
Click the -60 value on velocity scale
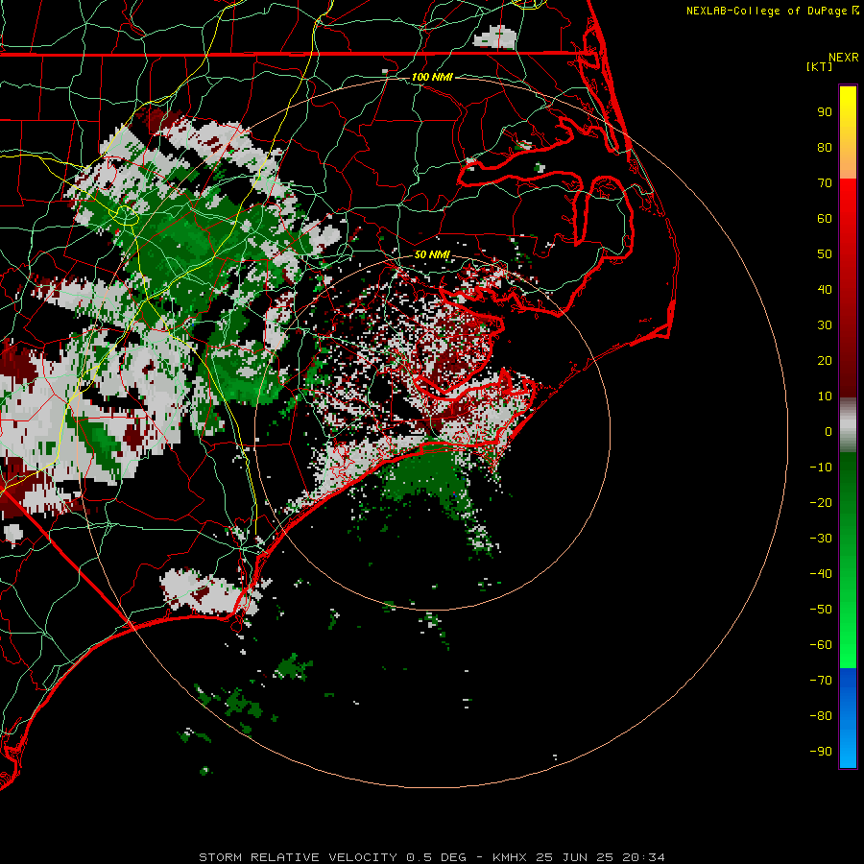pyautogui.click(x=821, y=645)
